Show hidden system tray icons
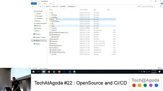This screenshot has height=91, width=163. [139, 72]
